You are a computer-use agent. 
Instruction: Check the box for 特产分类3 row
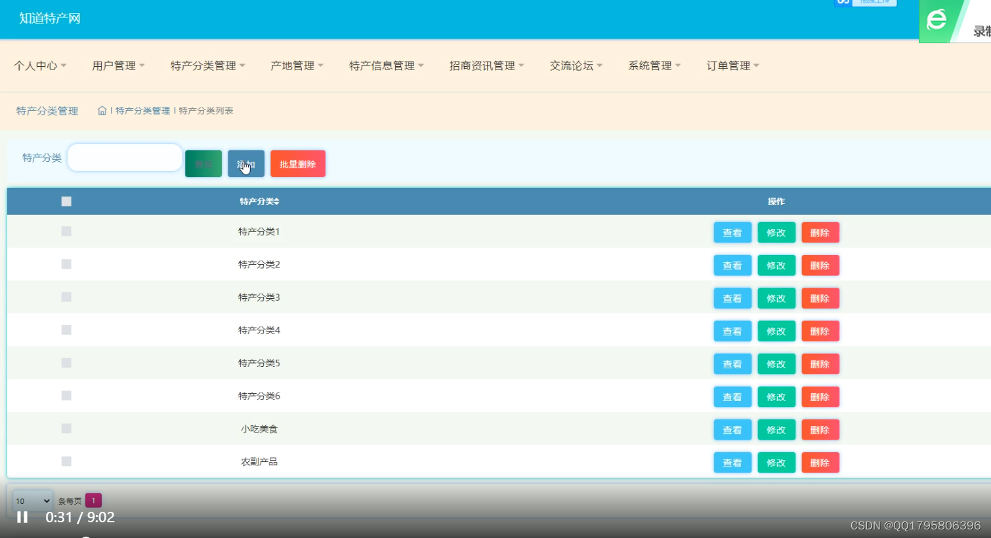coord(66,297)
